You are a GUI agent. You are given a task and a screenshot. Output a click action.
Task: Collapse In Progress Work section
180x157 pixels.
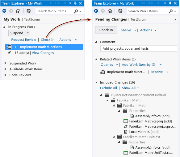tap(5, 27)
